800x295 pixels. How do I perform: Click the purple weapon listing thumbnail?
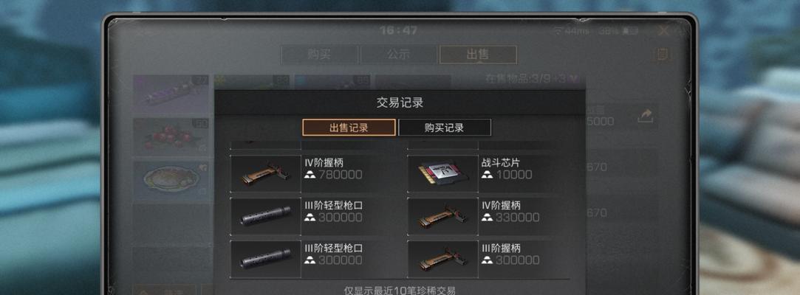[x=172, y=95]
